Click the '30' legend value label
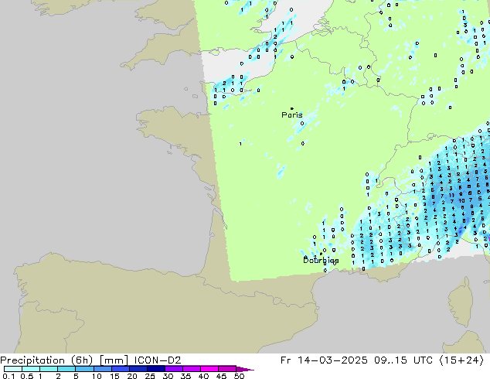Viewport: 490px width, 379px height. [168, 376]
